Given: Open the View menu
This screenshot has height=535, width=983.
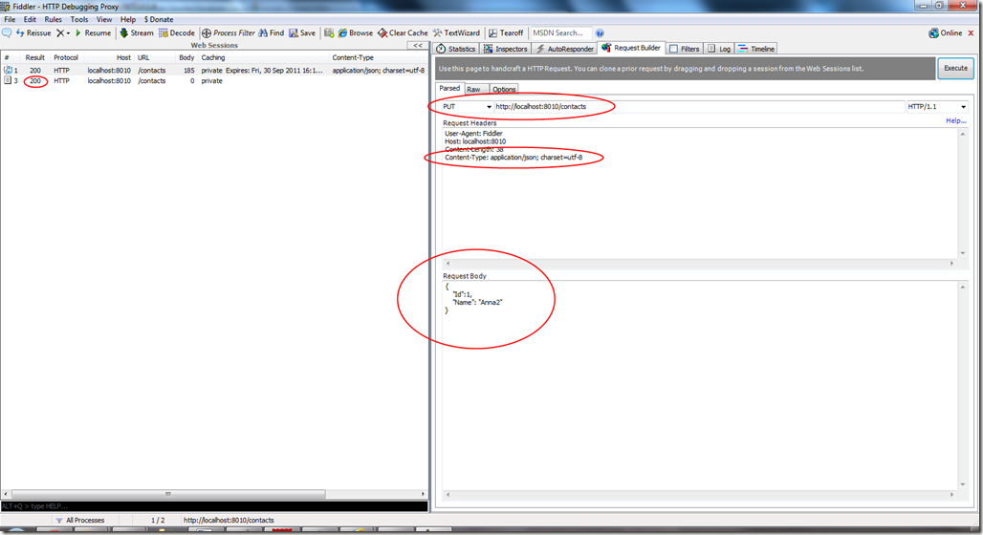Looking at the screenshot, I should [104, 19].
